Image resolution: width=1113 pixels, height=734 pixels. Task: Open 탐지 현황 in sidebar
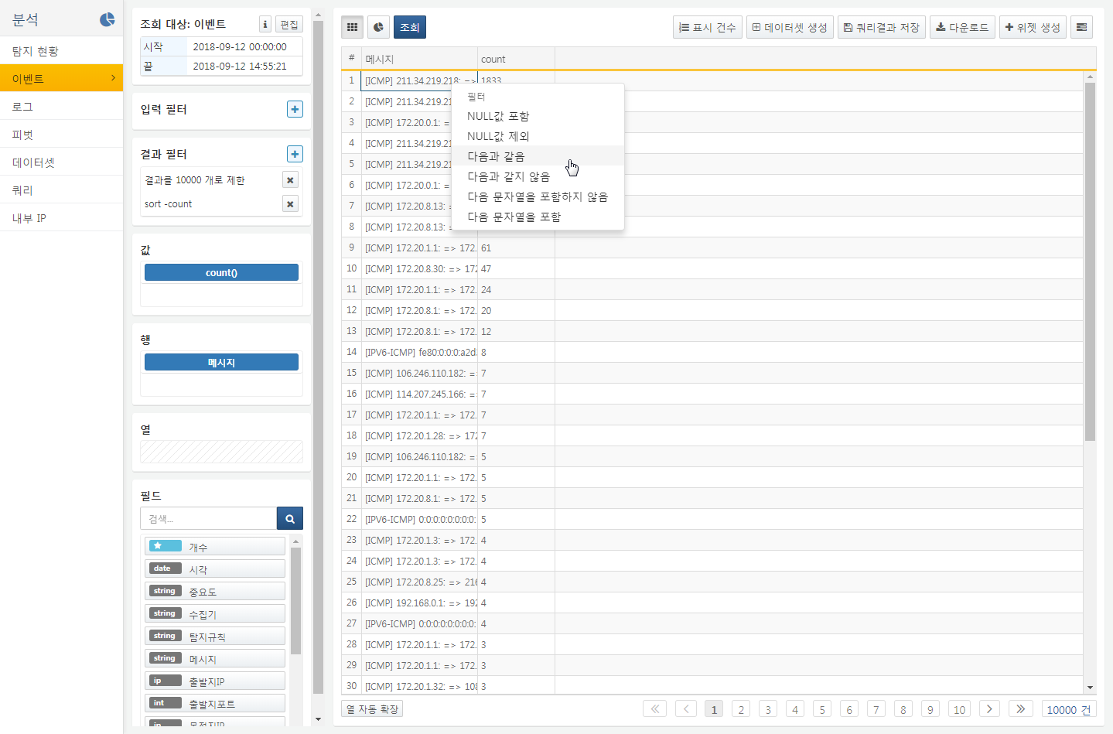click(x=61, y=50)
